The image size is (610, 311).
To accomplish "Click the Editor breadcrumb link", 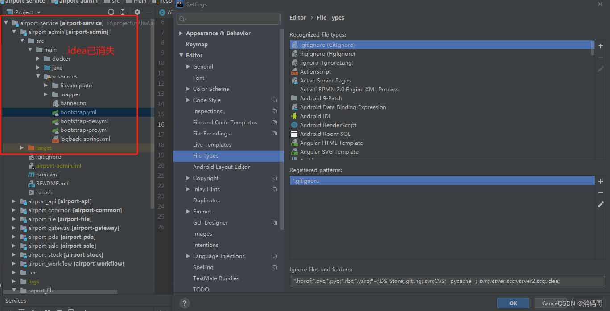I will point(297,18).
